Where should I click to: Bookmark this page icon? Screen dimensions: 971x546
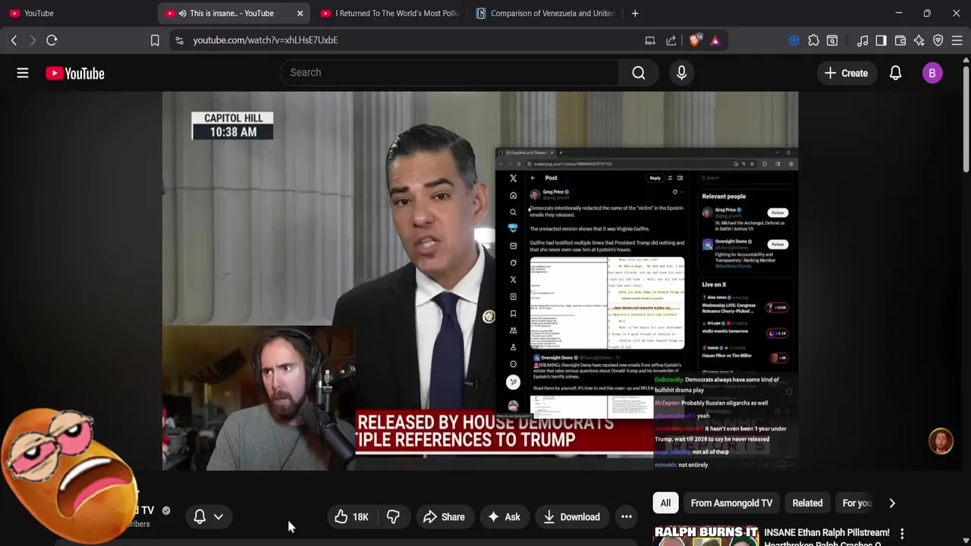[x=155, y=40]
